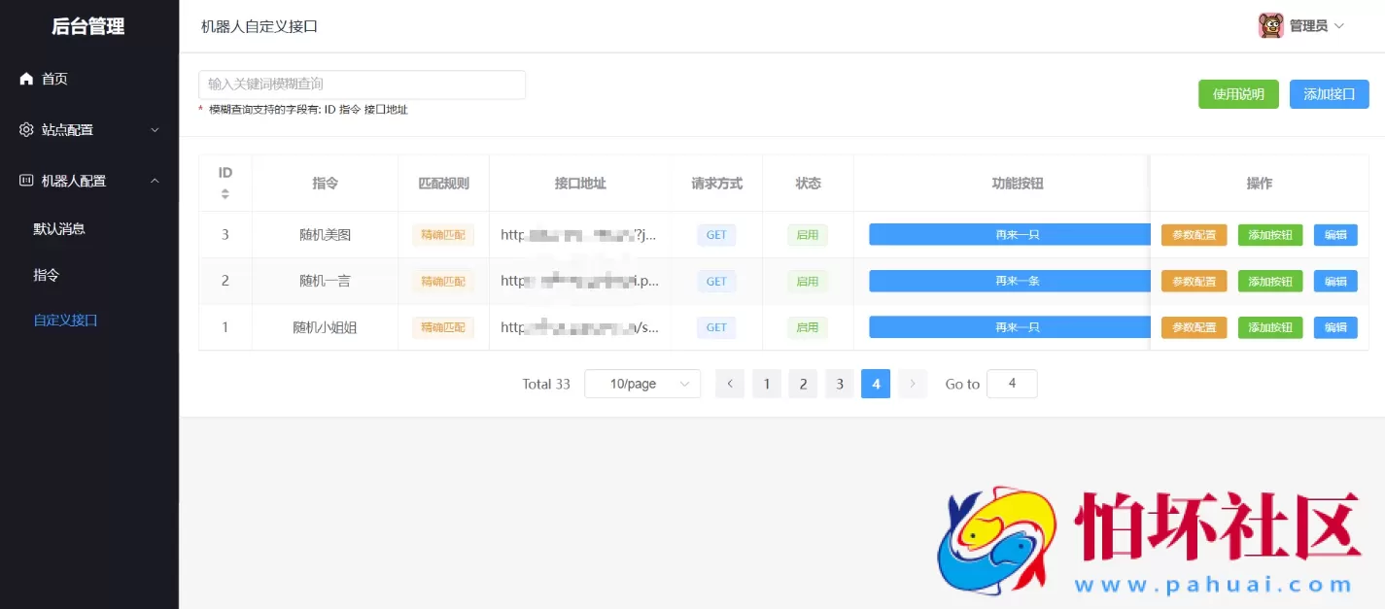
Task: Click the 使用说明 button
Action: coord(1238,93)
